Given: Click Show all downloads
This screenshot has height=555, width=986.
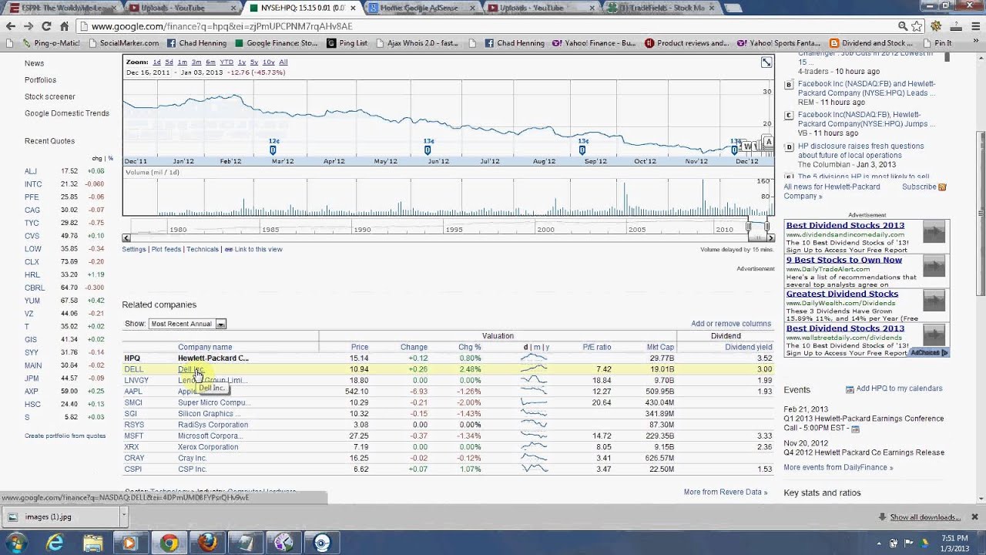Looking at the screenshot, I should [x=925, y=517].
